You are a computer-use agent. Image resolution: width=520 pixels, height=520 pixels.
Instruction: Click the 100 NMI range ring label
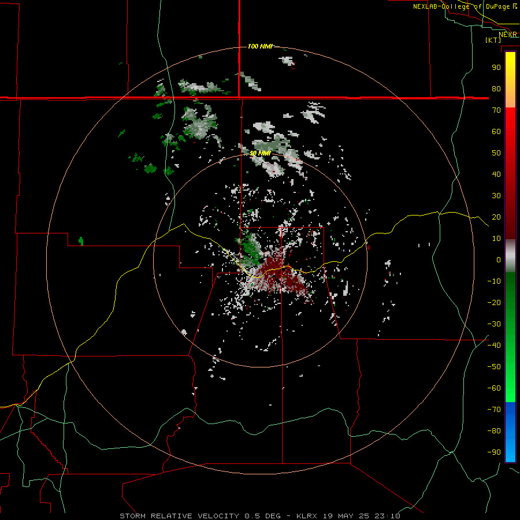tap(260, 46)
